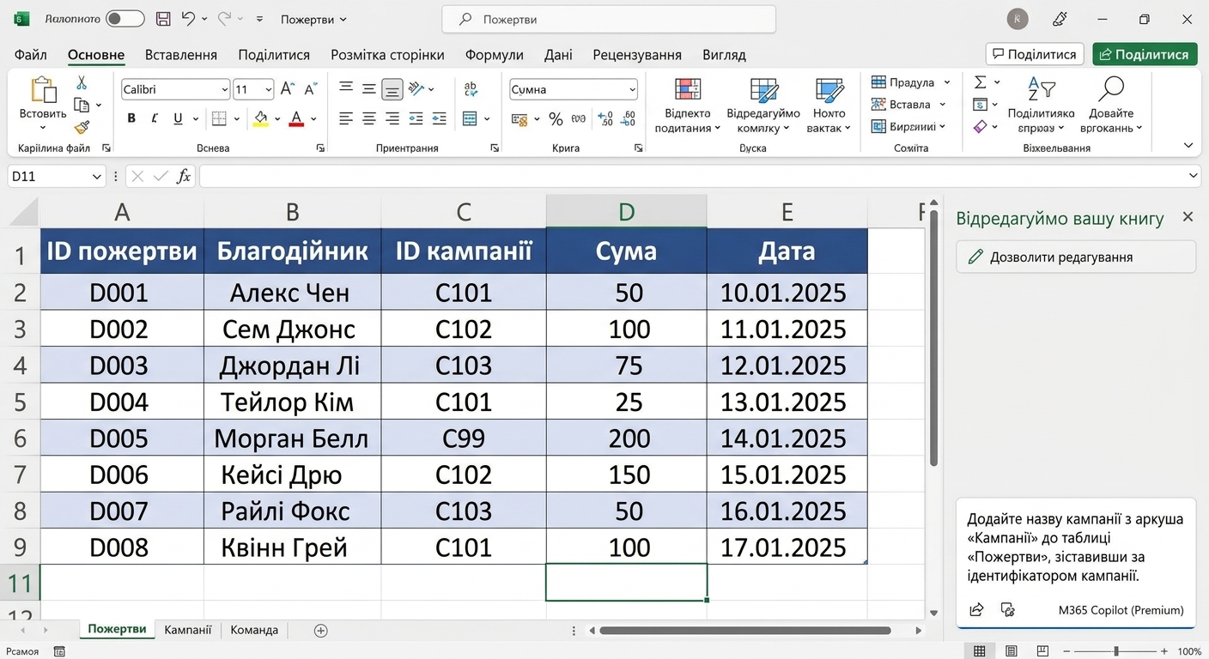Increase font size with the larger A
This screenshot has height=659, width=1209.
tap(288, 88)
